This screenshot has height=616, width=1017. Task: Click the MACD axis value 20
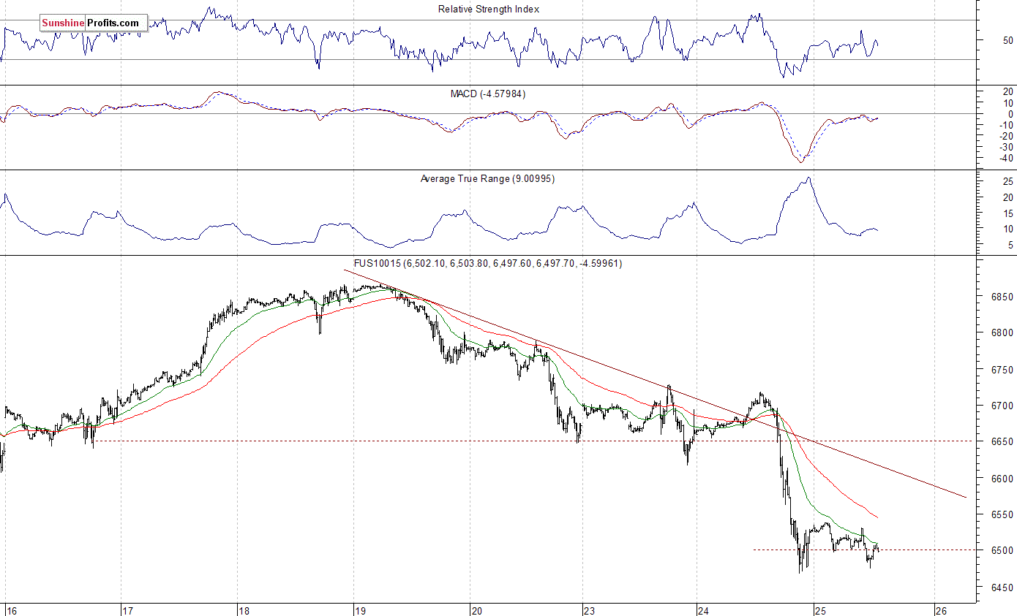coord(1007,91)
